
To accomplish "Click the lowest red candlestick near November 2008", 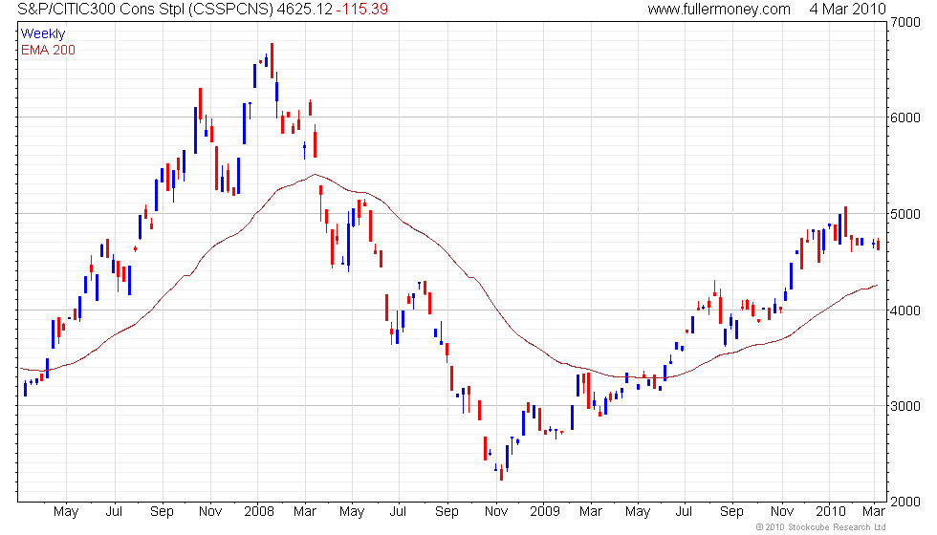I will click(x=501, y=474).
